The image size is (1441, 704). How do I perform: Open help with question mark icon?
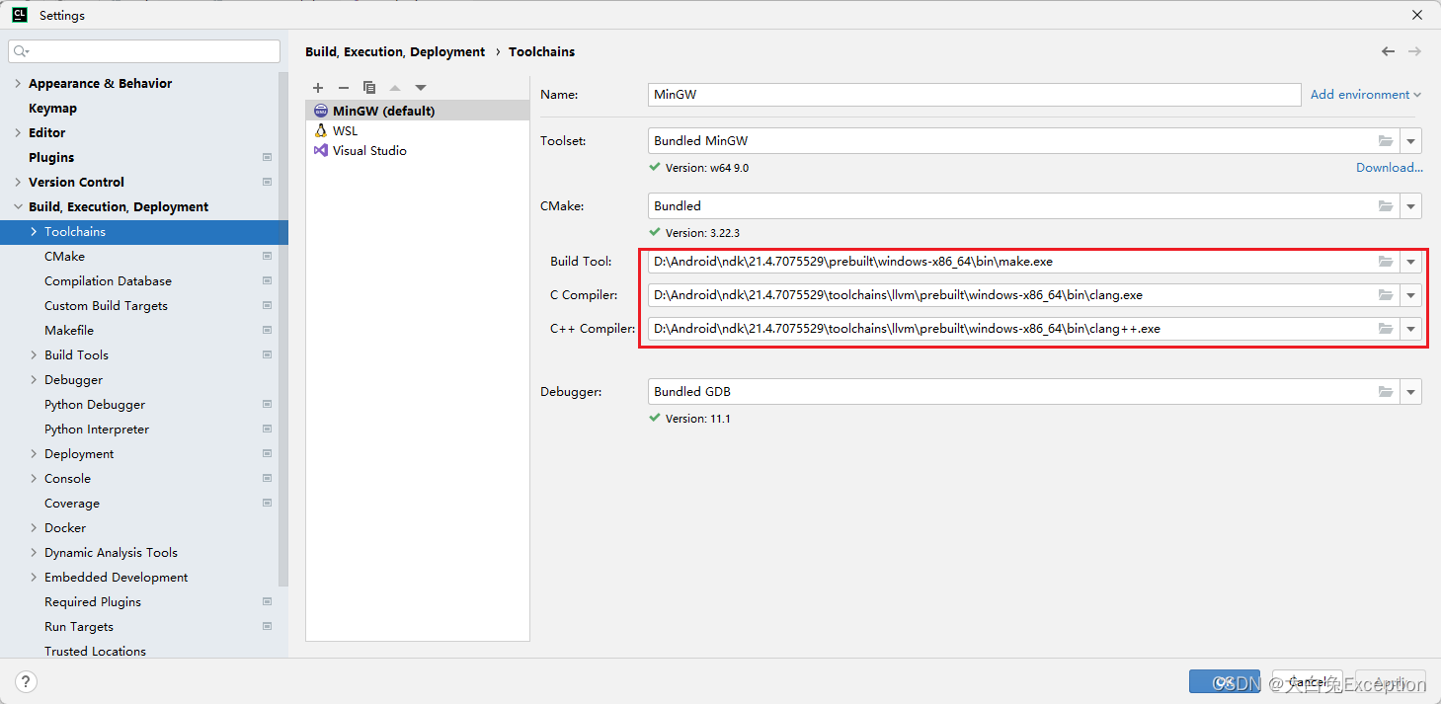pyautogui.click(x=27, y=681)
